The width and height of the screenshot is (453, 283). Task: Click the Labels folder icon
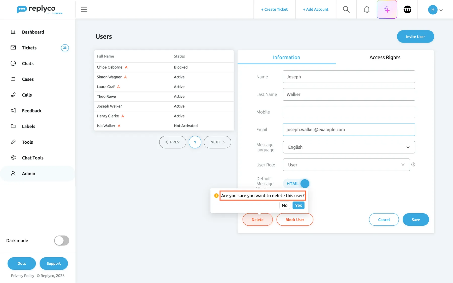[13, 126]
